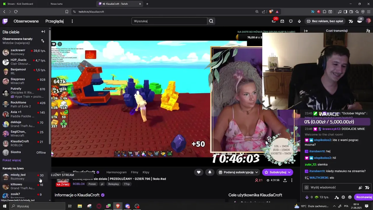Open channel points star icon in chat input

(x=307, y=188)
